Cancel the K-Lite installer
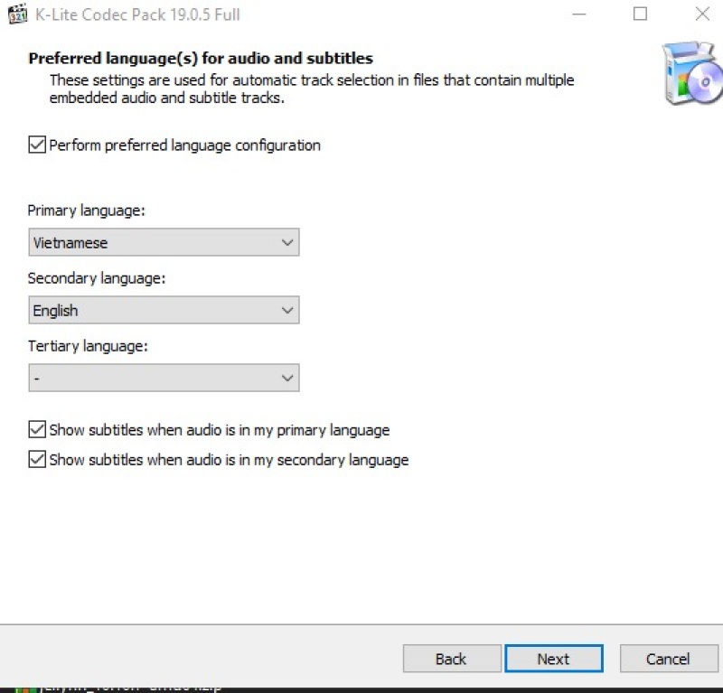The width and height of the screenshot is (723, 693). coord(669,659)
